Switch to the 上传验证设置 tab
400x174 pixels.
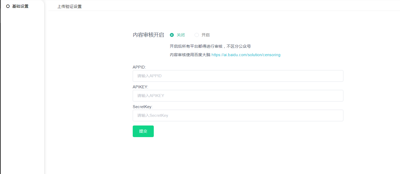coord(70,6)
